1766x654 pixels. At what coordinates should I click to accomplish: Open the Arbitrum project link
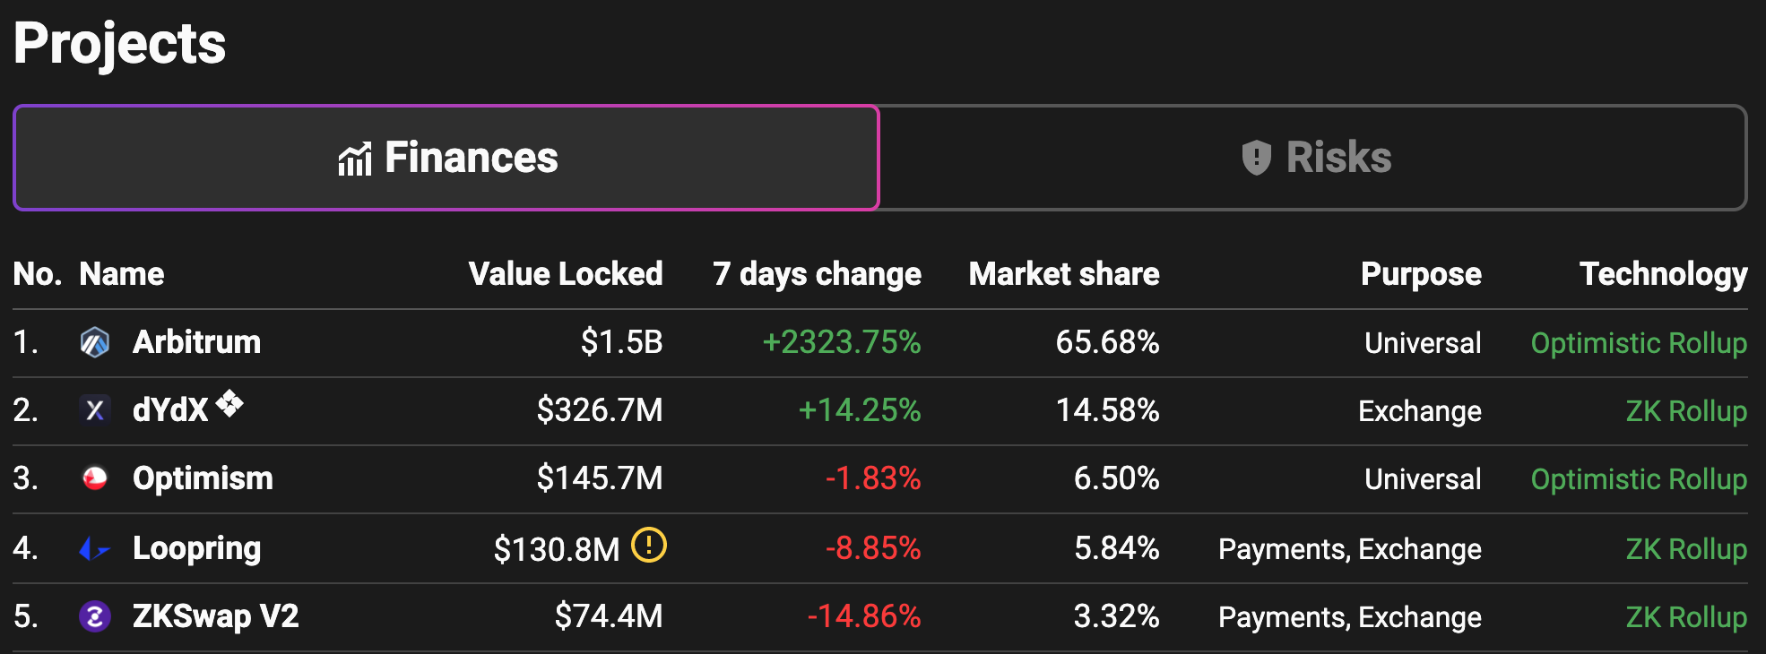[x=197, y=342]
